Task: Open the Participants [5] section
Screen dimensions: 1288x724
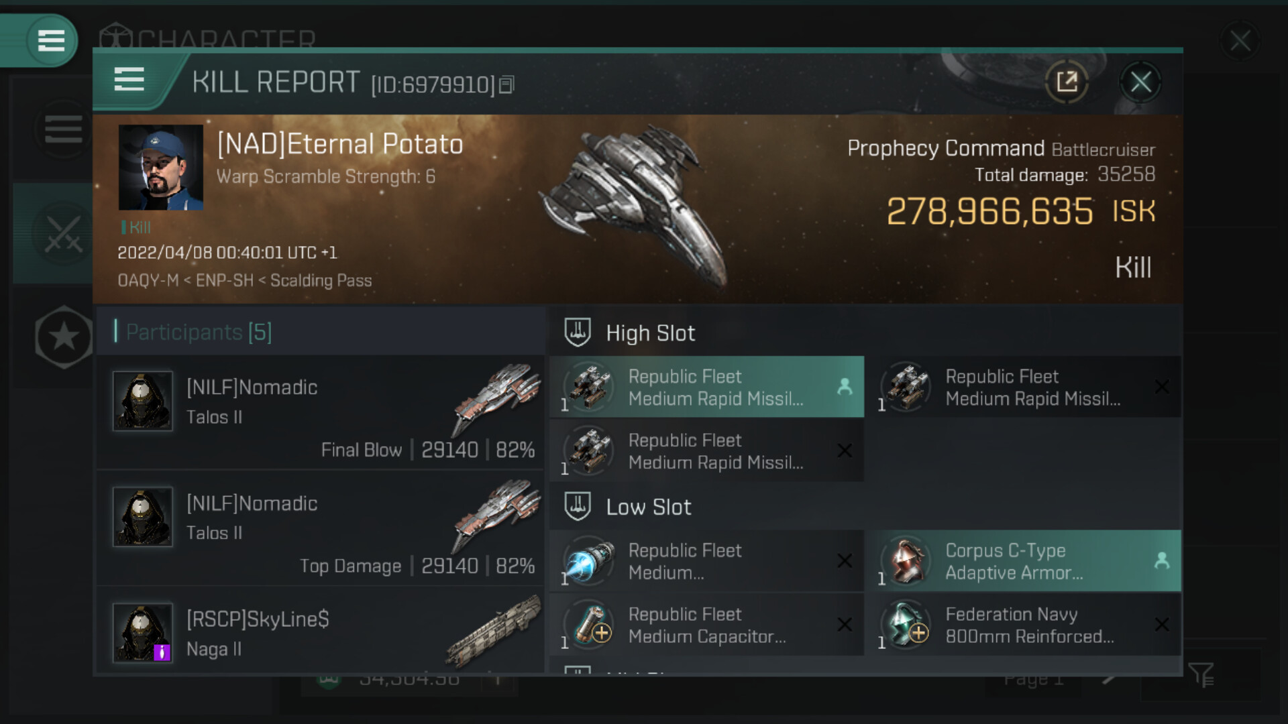Action: click(x=199, y=332)
